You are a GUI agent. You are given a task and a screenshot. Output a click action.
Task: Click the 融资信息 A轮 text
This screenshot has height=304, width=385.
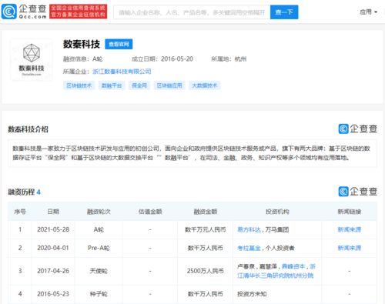click(x=83, y=59)
